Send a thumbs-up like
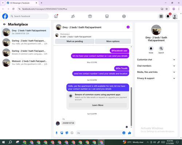 click(x=130, y=133)
